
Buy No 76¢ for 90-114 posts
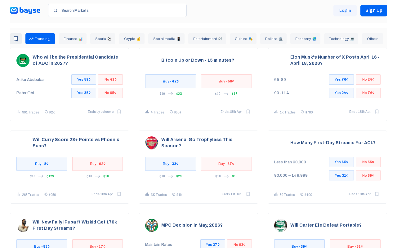368,93
